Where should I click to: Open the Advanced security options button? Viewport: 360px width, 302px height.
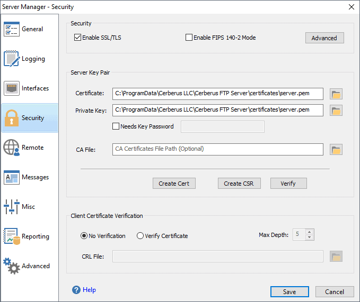[x=324, y=38]
